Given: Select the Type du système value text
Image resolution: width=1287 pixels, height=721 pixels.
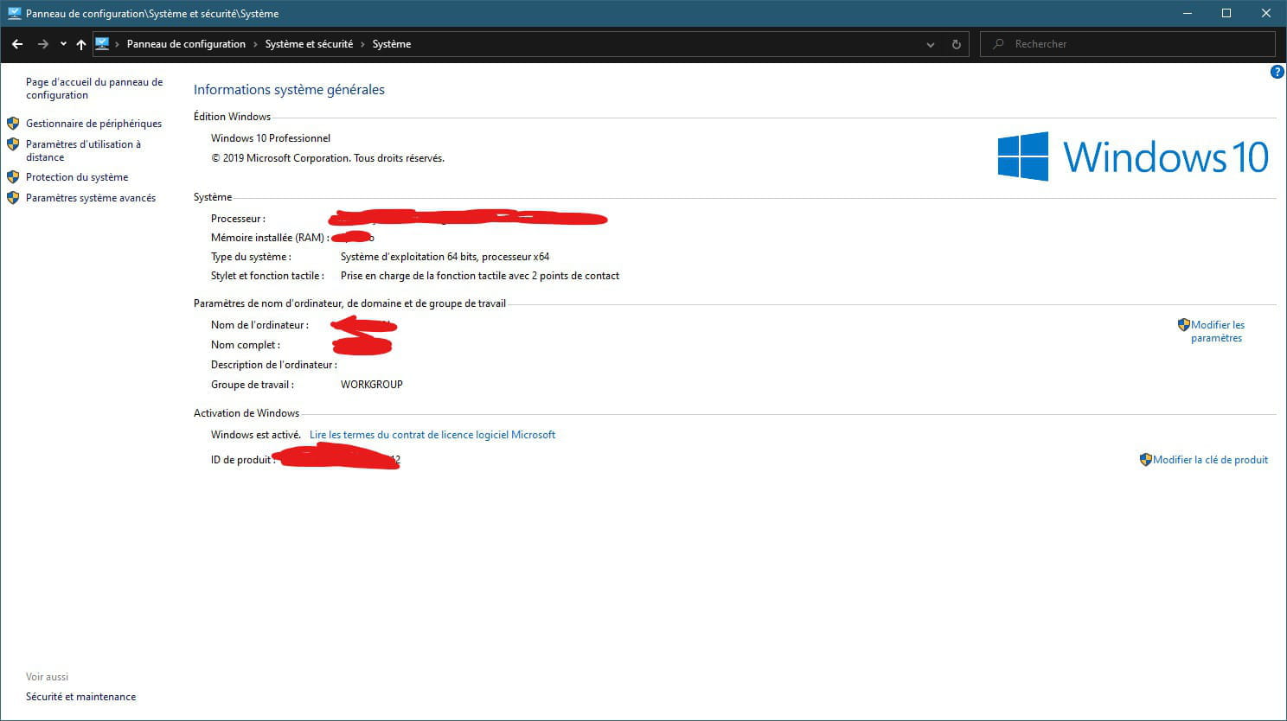Looking at the screenshot, I should (x=445, y=257).
